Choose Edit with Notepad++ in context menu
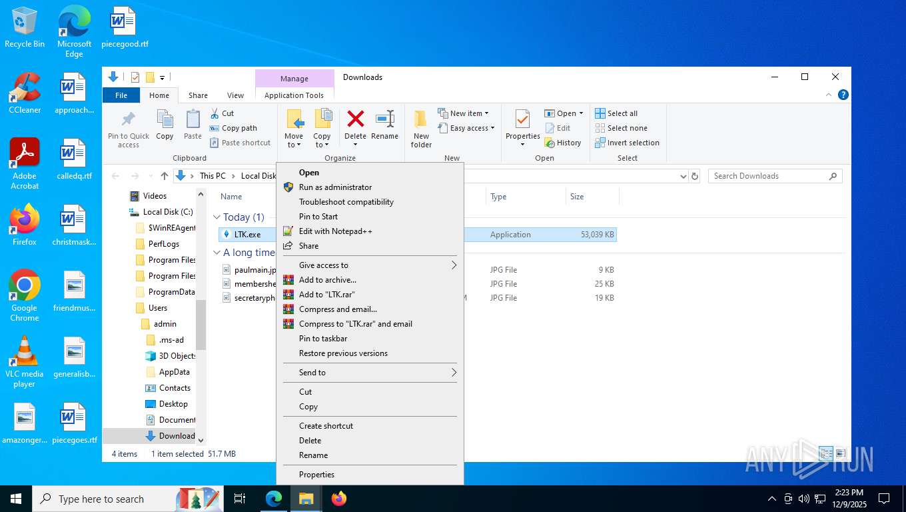The image size is (906, 512). click(x=370, y=231)
